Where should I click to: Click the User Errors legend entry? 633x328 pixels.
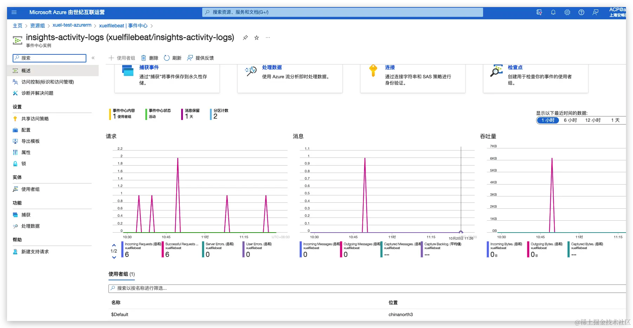click(258, 249)
